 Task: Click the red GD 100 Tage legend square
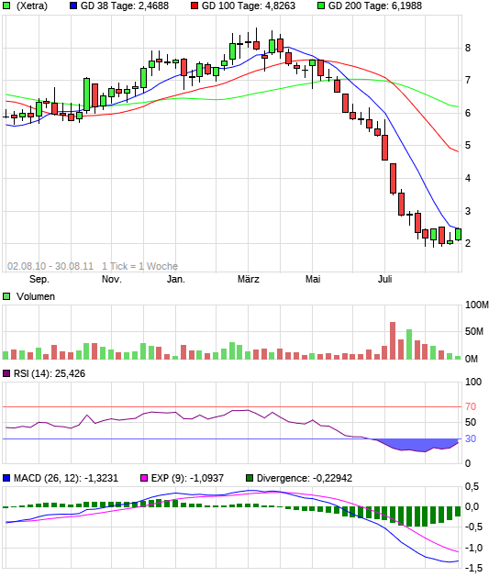pos(194,6)
